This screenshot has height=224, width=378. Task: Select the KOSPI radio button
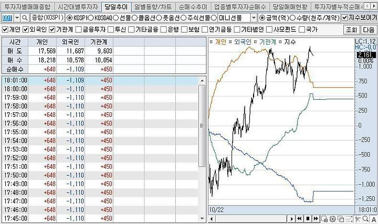click(69, 18)
